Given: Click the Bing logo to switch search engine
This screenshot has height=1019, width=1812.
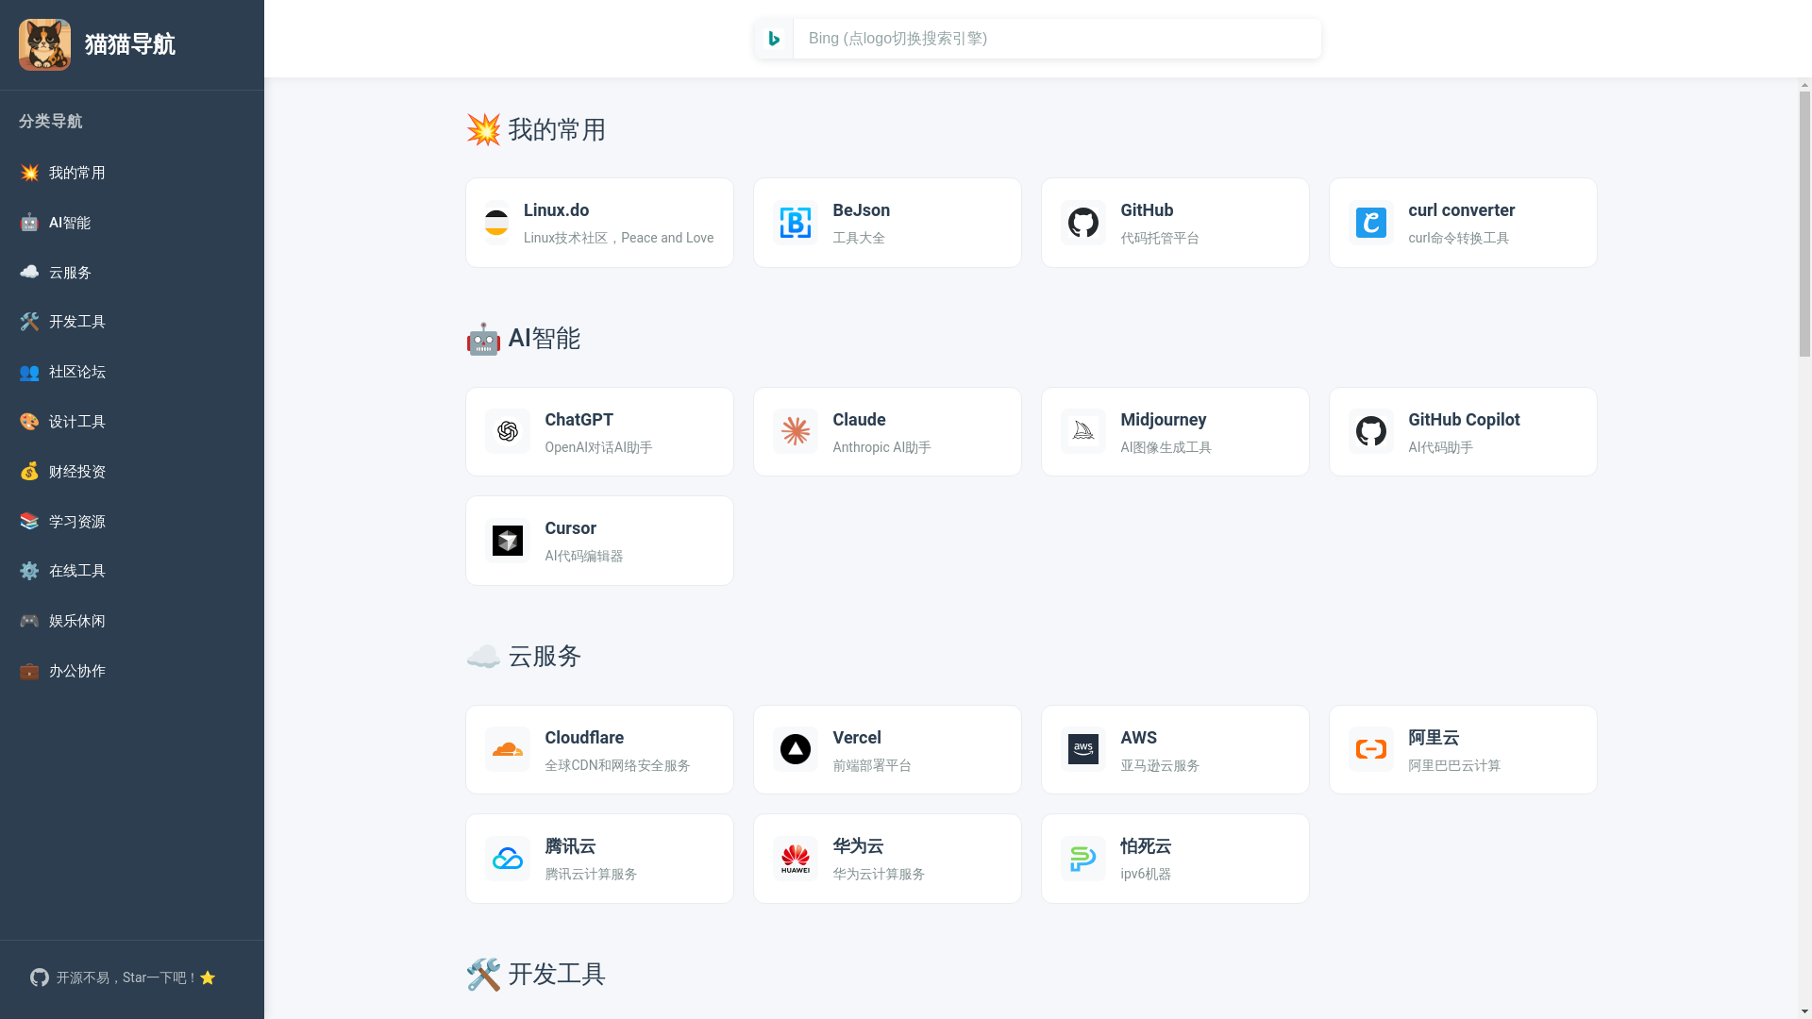Looking at the screenshot, I should click(774, 39).
